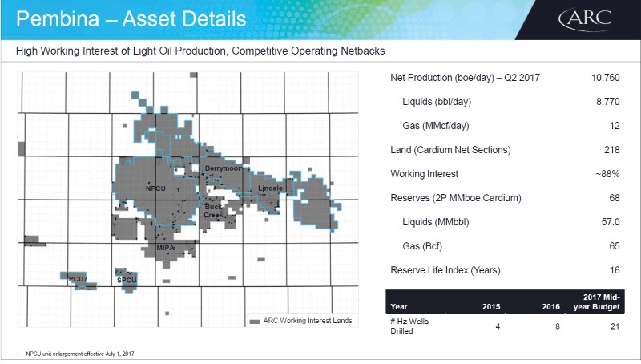Click the Buck Creek label on the map
This screenshot has height=364, width=641.
click(x=213, y=211)
